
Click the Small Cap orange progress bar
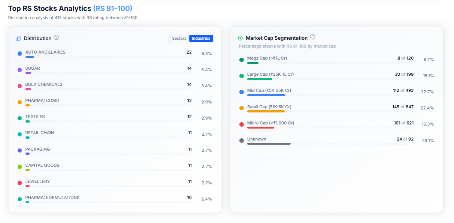pos(266,111)
